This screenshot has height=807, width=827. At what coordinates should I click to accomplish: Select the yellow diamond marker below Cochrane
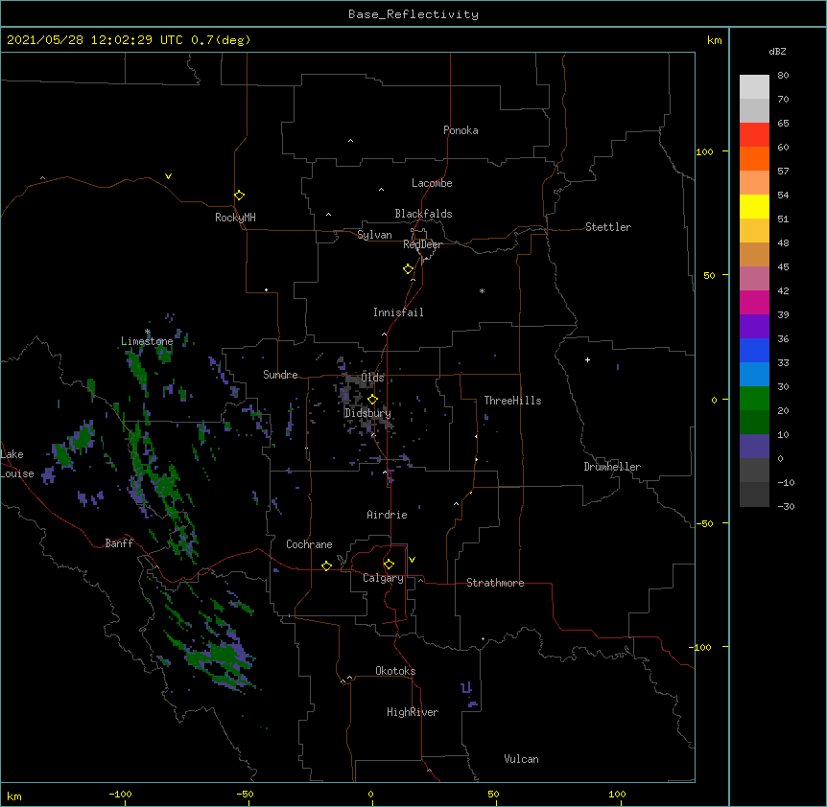pyautogui.click(x=326, y=565)
